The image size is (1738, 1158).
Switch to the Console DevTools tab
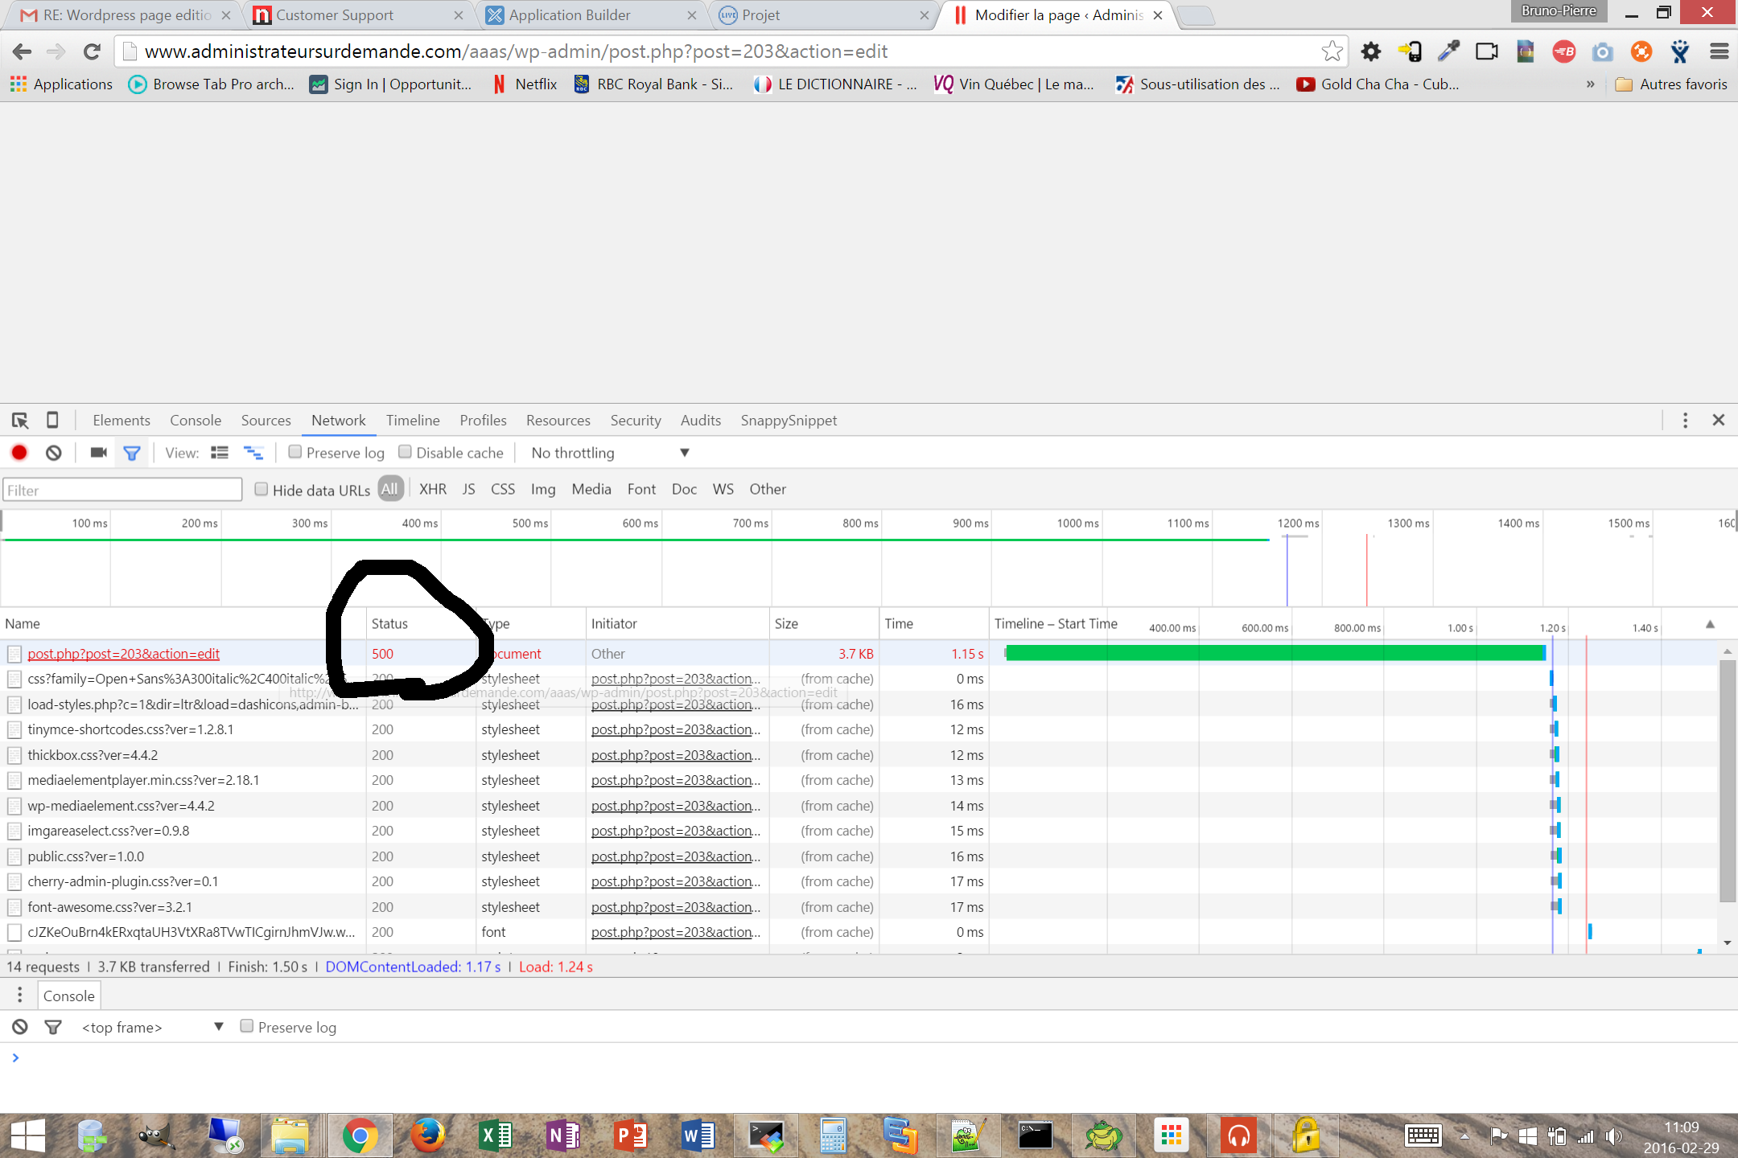[x=196, y=420]
